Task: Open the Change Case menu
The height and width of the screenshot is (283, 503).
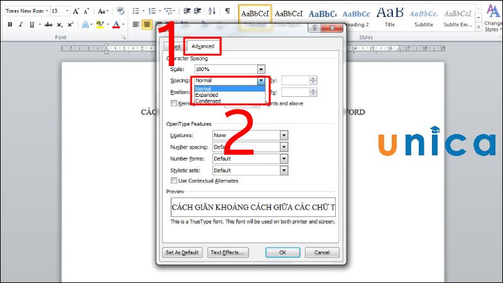Action: pyautogui.click(x=103, y=11)
